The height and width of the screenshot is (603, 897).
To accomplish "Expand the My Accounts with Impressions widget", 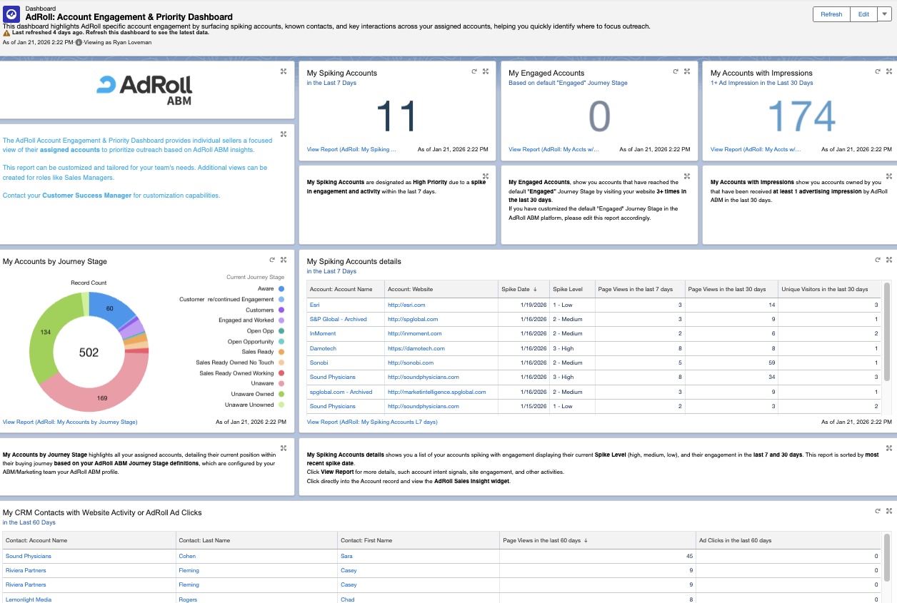I will (888, 71).
